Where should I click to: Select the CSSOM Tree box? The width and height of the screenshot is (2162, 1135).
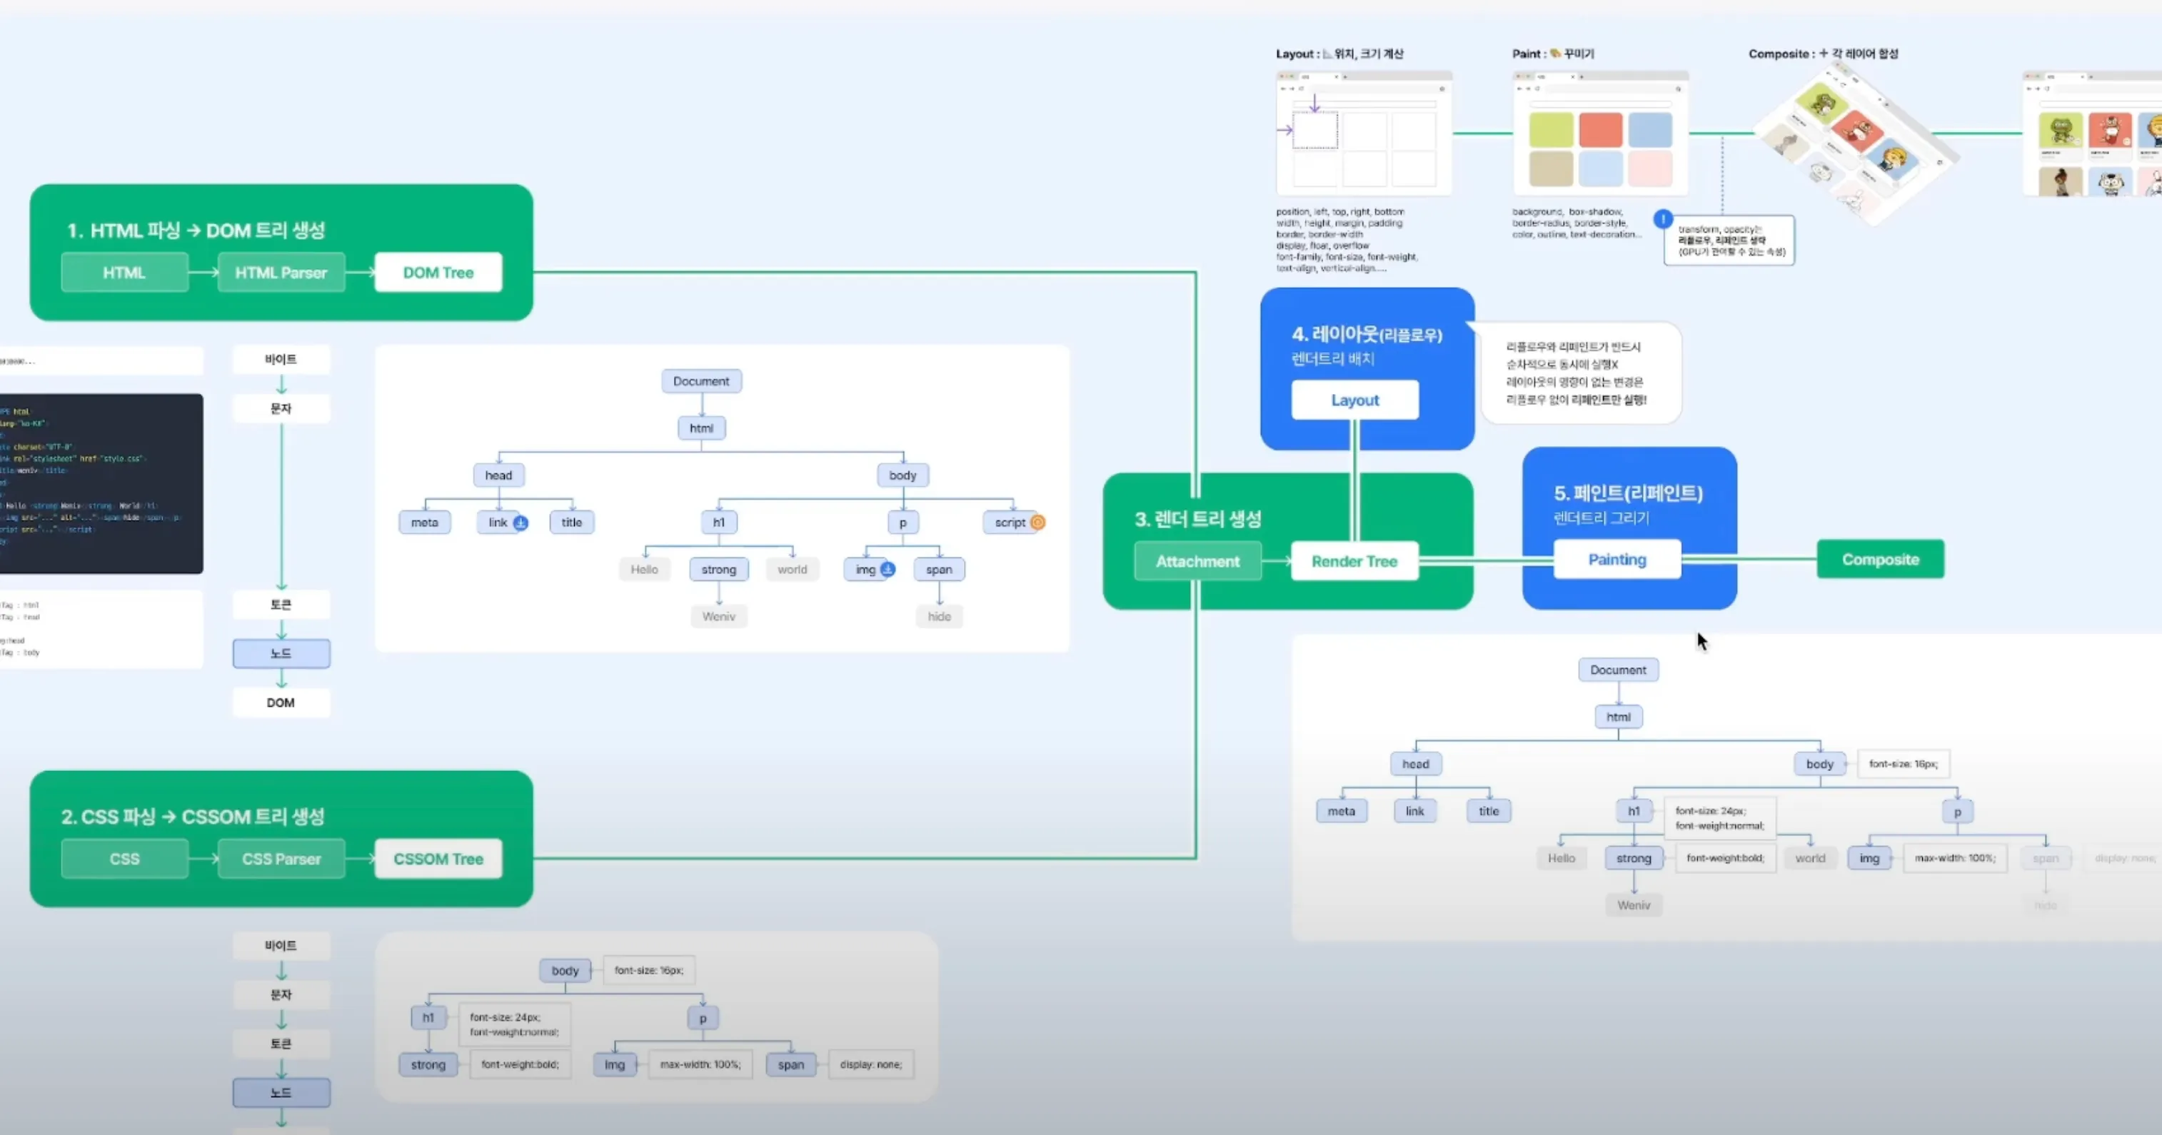click(x=438, y=859)
